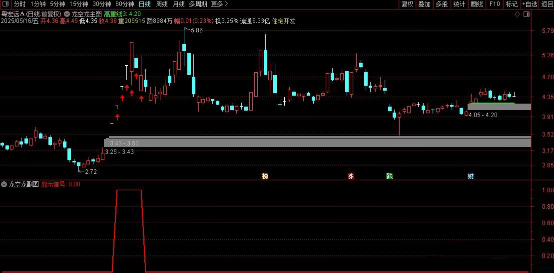Click the 标记 mark button
This screenshot has width=554, height=273.
pos(512,4)
